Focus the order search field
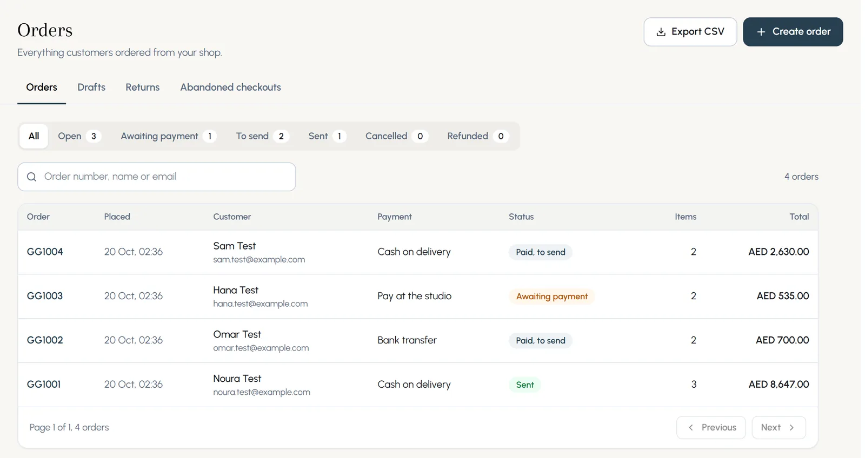 (157, 177)
